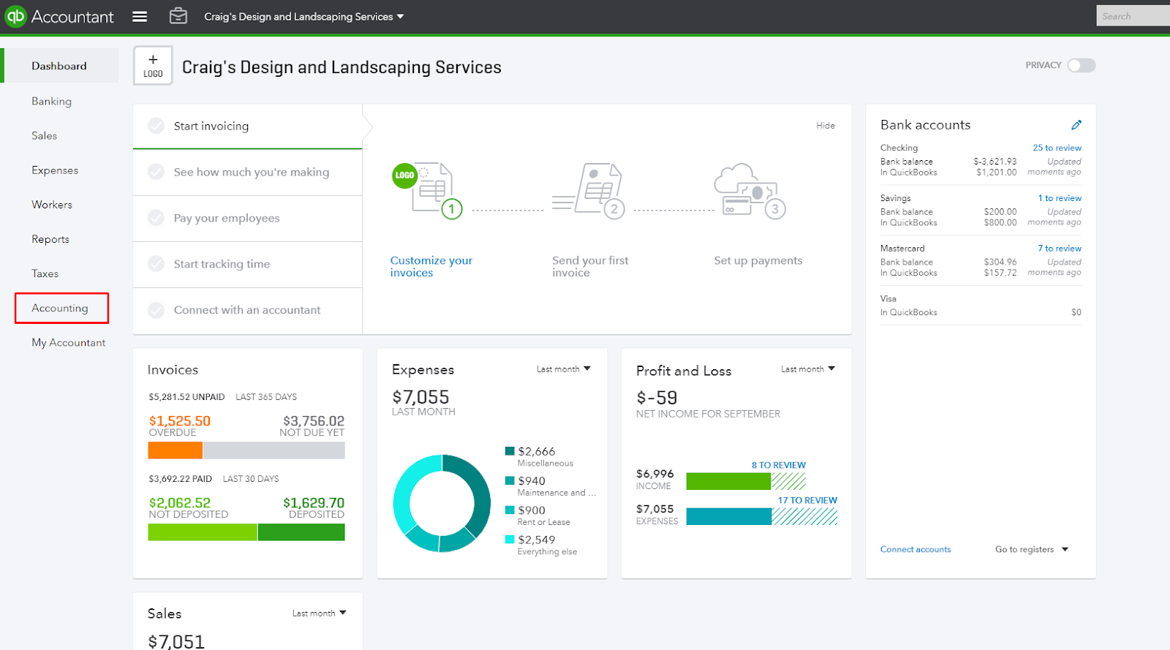
Task: Click Send your first invoice text
Action: pyautogui.click(x=590, y=266)
